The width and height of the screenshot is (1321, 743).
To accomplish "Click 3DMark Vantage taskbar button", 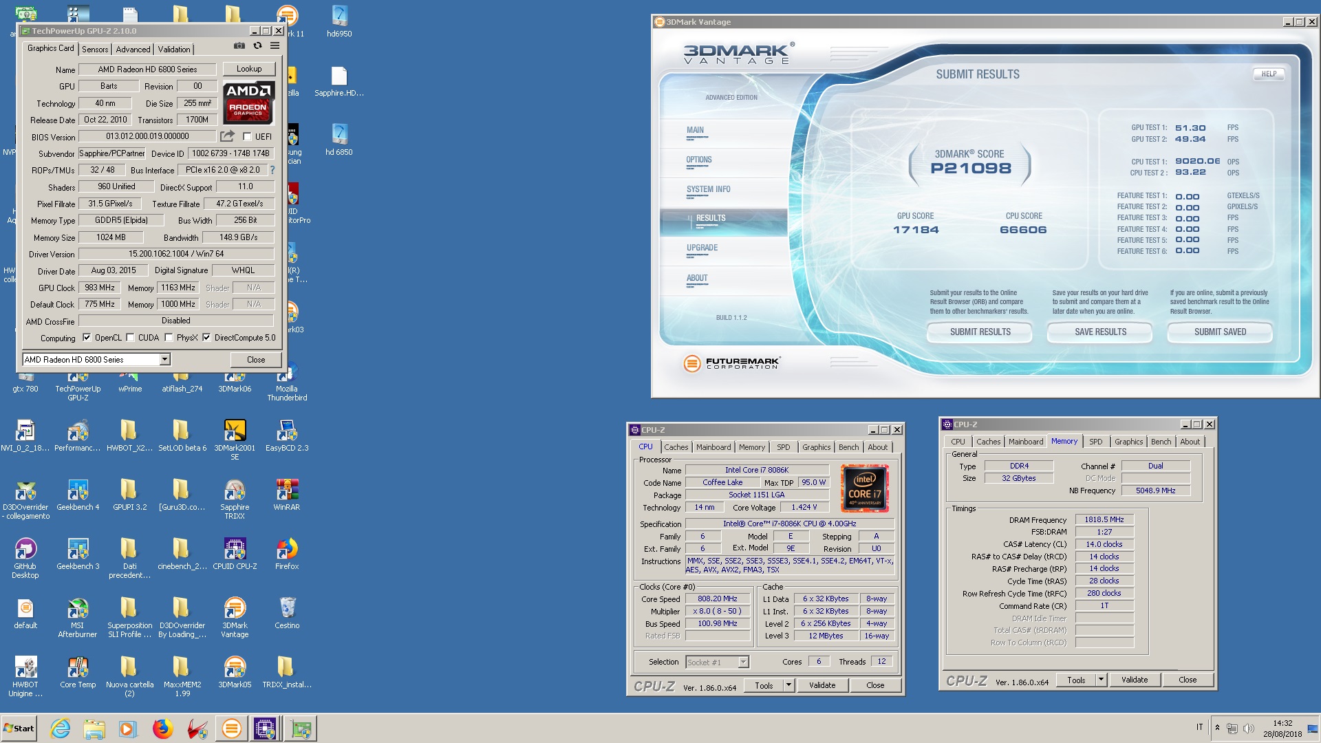I will [x=232, y=728].
